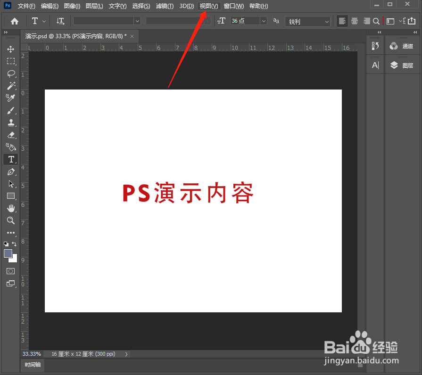Image resolution: width=422 pixels, height=375 pixels.
Task: Open the 窗口(W) menu
Action: click(233, 6)
